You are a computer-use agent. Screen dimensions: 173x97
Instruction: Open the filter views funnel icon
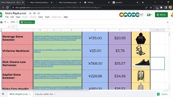pos(5,22)
